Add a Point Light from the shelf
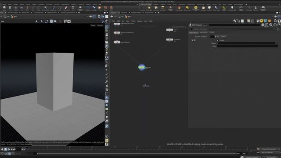The height and width of the screenshot is (158, 281). tap(149, 8)
